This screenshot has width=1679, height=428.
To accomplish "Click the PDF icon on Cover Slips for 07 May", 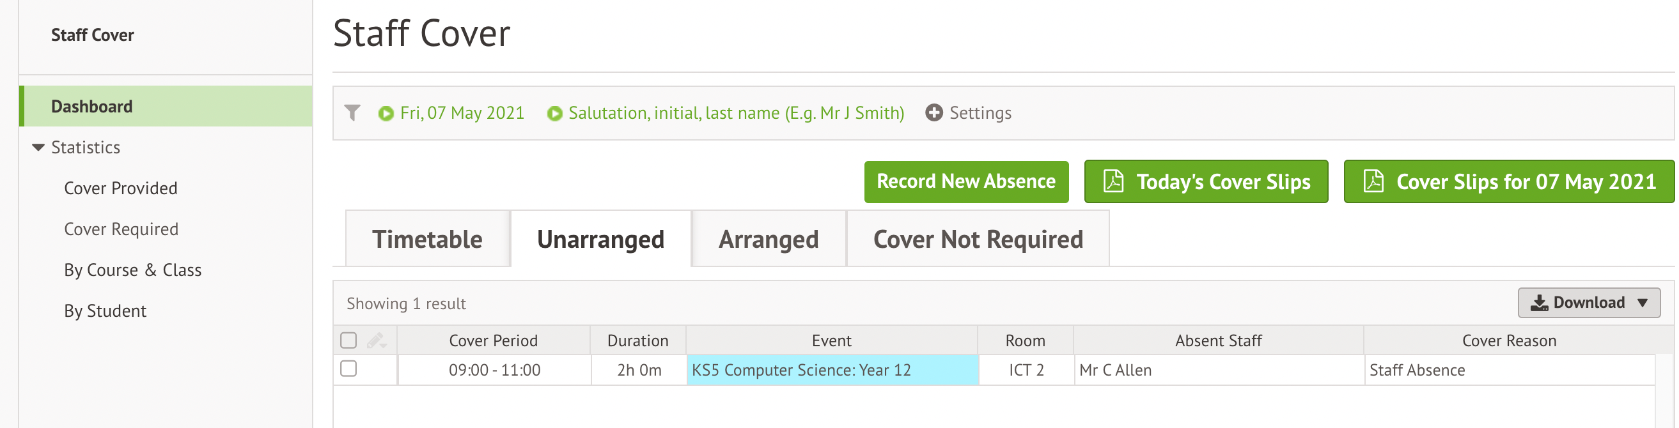I will tap(1373, 181).
